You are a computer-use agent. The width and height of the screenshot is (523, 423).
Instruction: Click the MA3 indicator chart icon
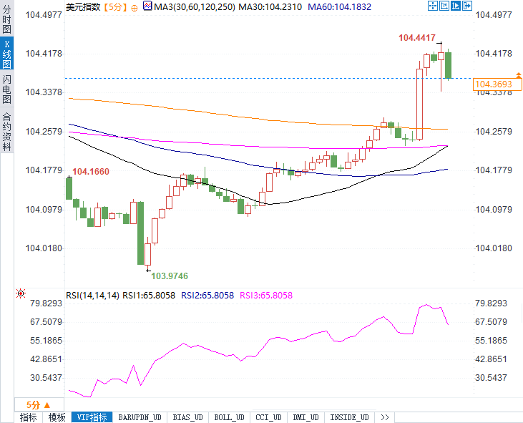[147, 6]
